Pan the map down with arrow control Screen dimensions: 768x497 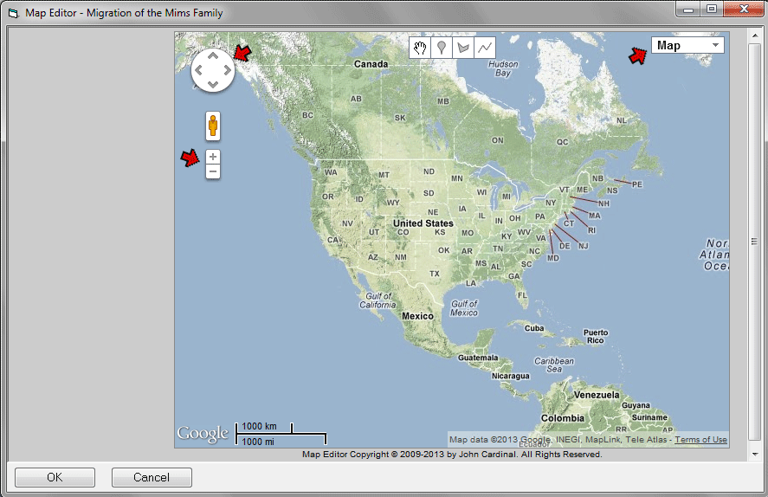click(x=213, y=84)
